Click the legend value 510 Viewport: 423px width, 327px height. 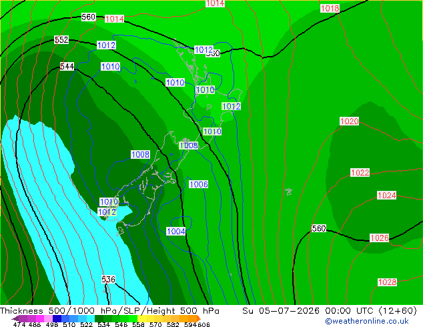click(x=69, y=324)
